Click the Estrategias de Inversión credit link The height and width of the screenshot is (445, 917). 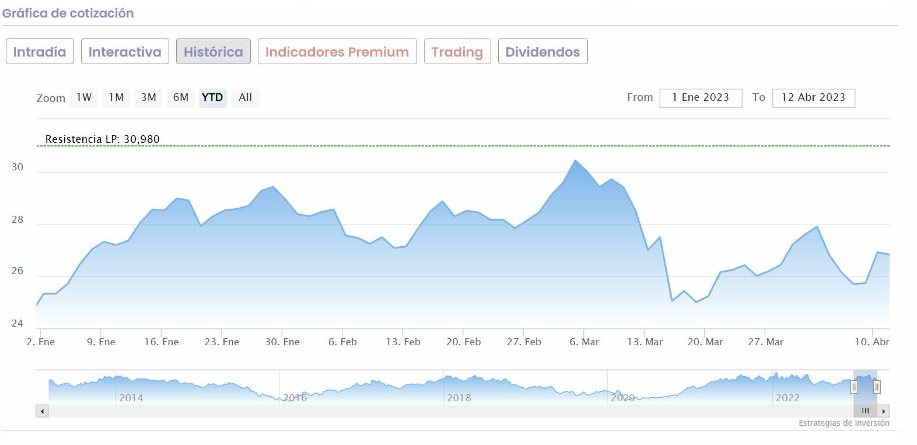tap(843, 423)
